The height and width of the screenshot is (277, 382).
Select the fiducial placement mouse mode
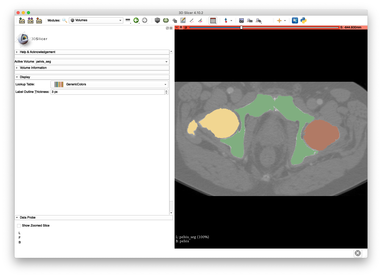(226, 20)
